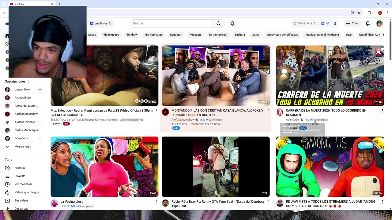
Task: Open the La Vecina Liosa thumbnail
Action: (x=104, y=167)
